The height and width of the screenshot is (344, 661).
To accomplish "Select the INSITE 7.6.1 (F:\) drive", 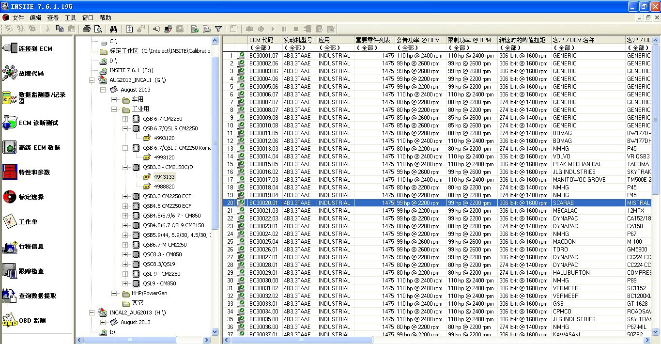I will click(131, 70).
